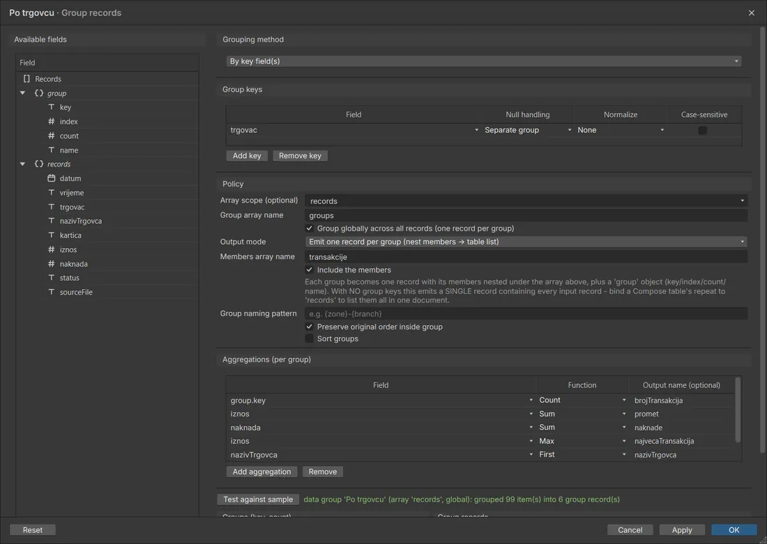Click the text icon beside nazivTrgovca
Screen dimensions: 767x544
click(x=52, y=221)
